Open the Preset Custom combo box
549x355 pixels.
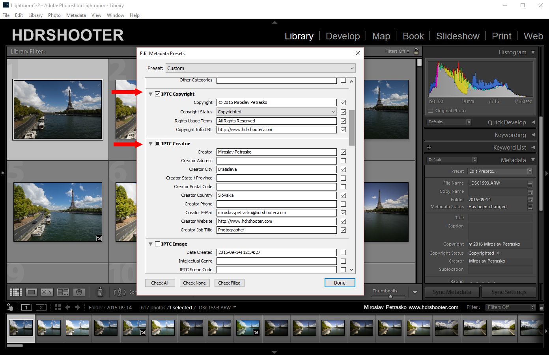260,68
